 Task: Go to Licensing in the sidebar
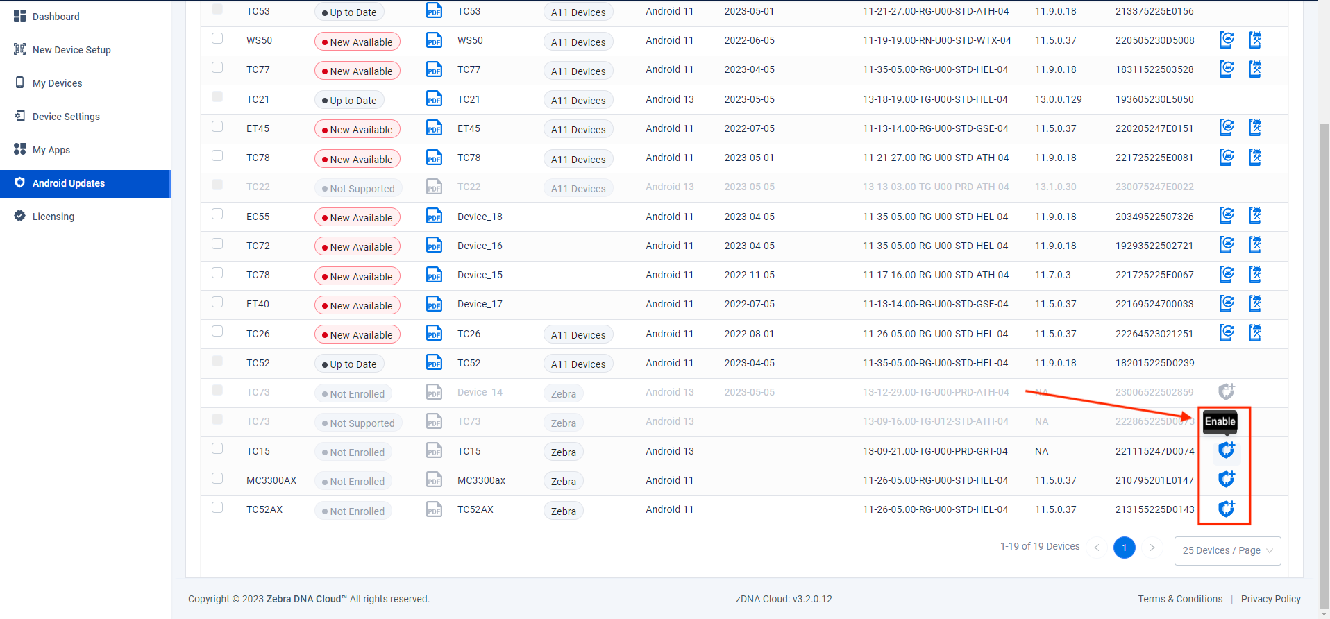[53, 217]
